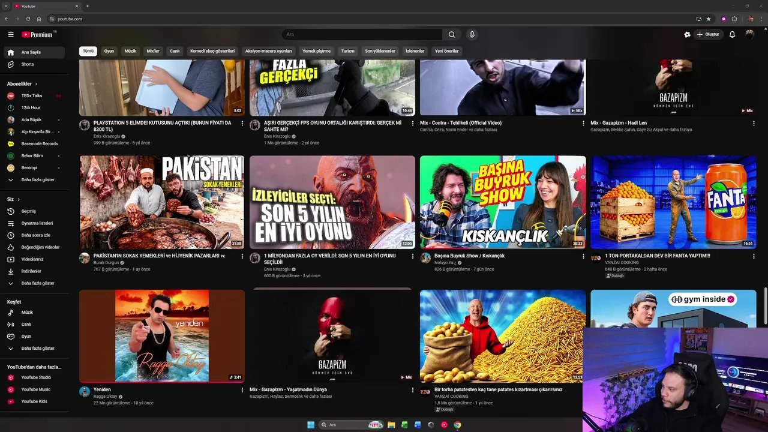768x432 pixels.
Task: Open the Fanta orange video thumbnail
Action: click(673, 202)
